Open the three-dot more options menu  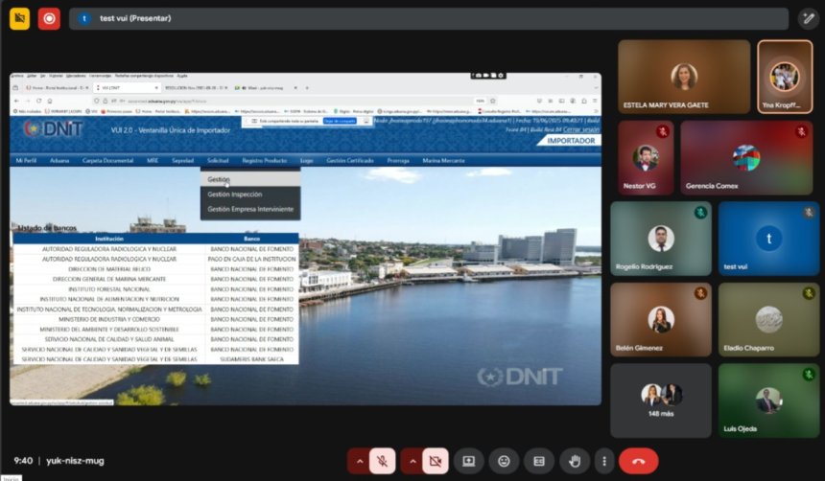coord(603,461)
